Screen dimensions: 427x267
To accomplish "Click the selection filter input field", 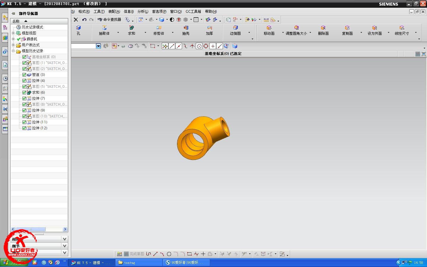I will point(84,46).
